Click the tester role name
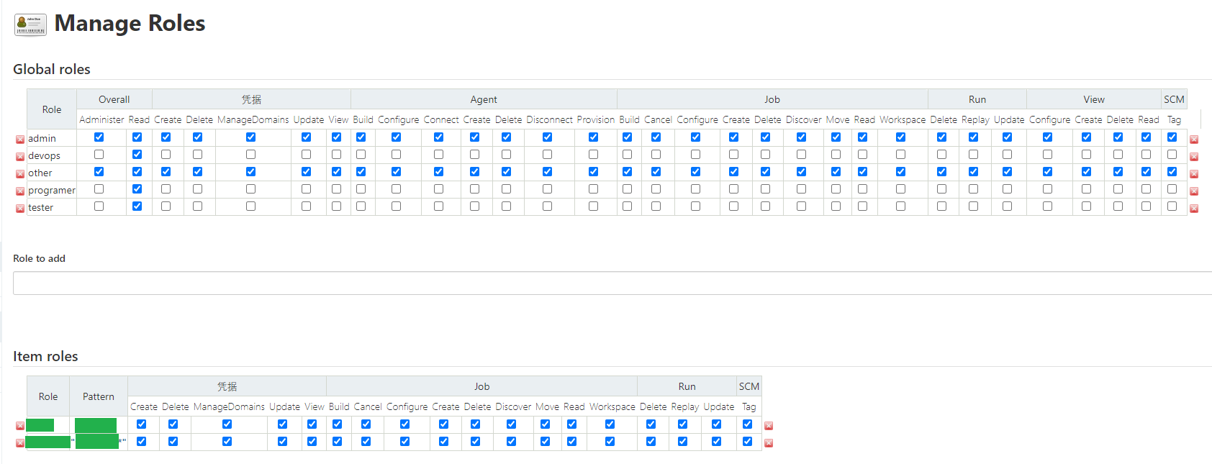 pyautogui.click(x=41, y=207)
